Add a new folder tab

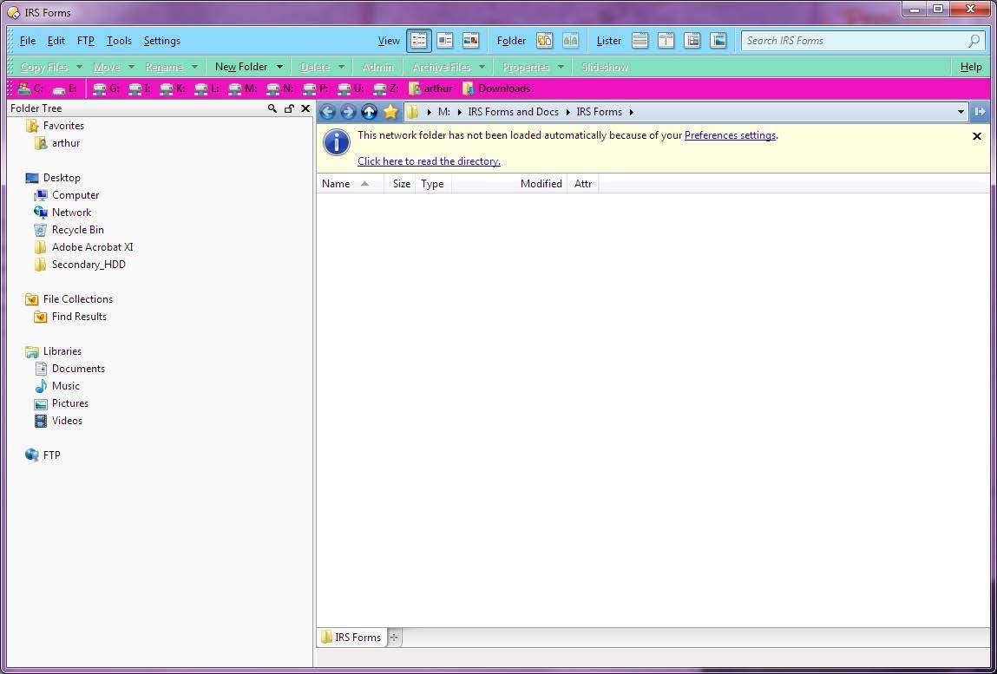click(394, 637)
